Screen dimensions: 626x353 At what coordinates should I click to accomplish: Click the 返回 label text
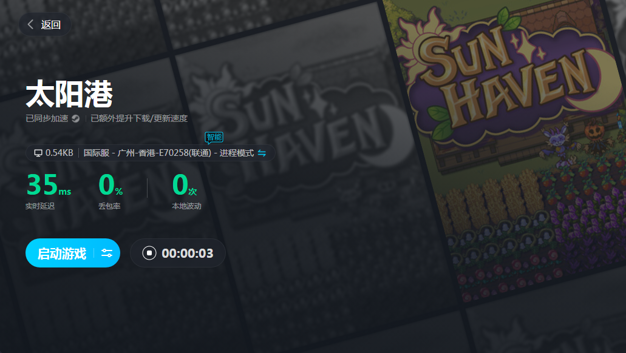pos(51,25)
